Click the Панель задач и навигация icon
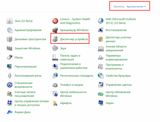Image resolution: width=160 pixels, height=122 pixels. click(55, 57)
